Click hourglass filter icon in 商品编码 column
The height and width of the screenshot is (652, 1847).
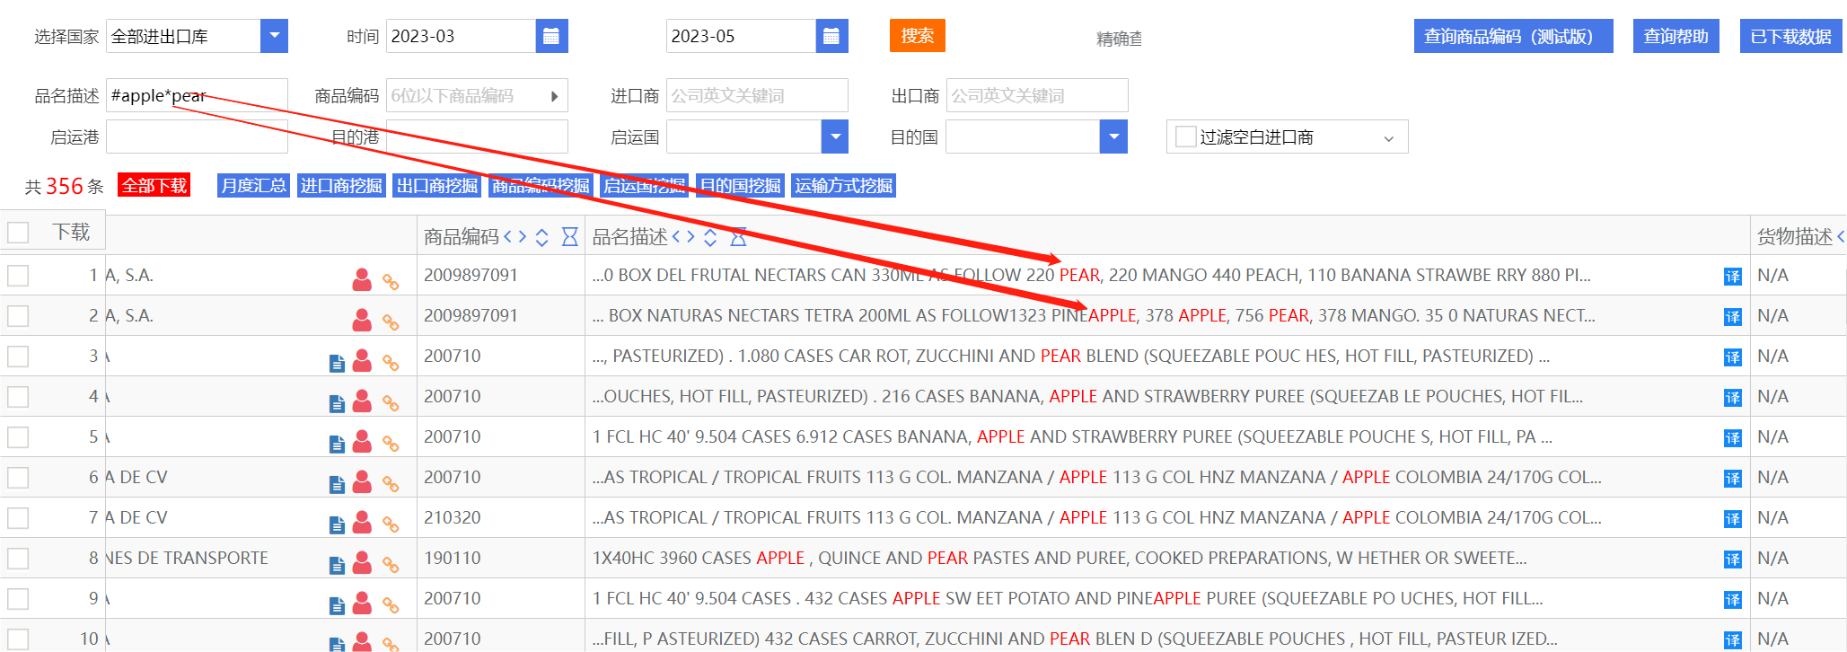(569, 237)
